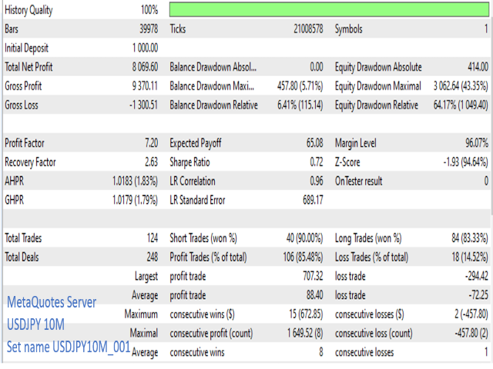Click AHPR value 1.0183 (1.83%)
Screen dimensions: 493x369
coord(136,181)
